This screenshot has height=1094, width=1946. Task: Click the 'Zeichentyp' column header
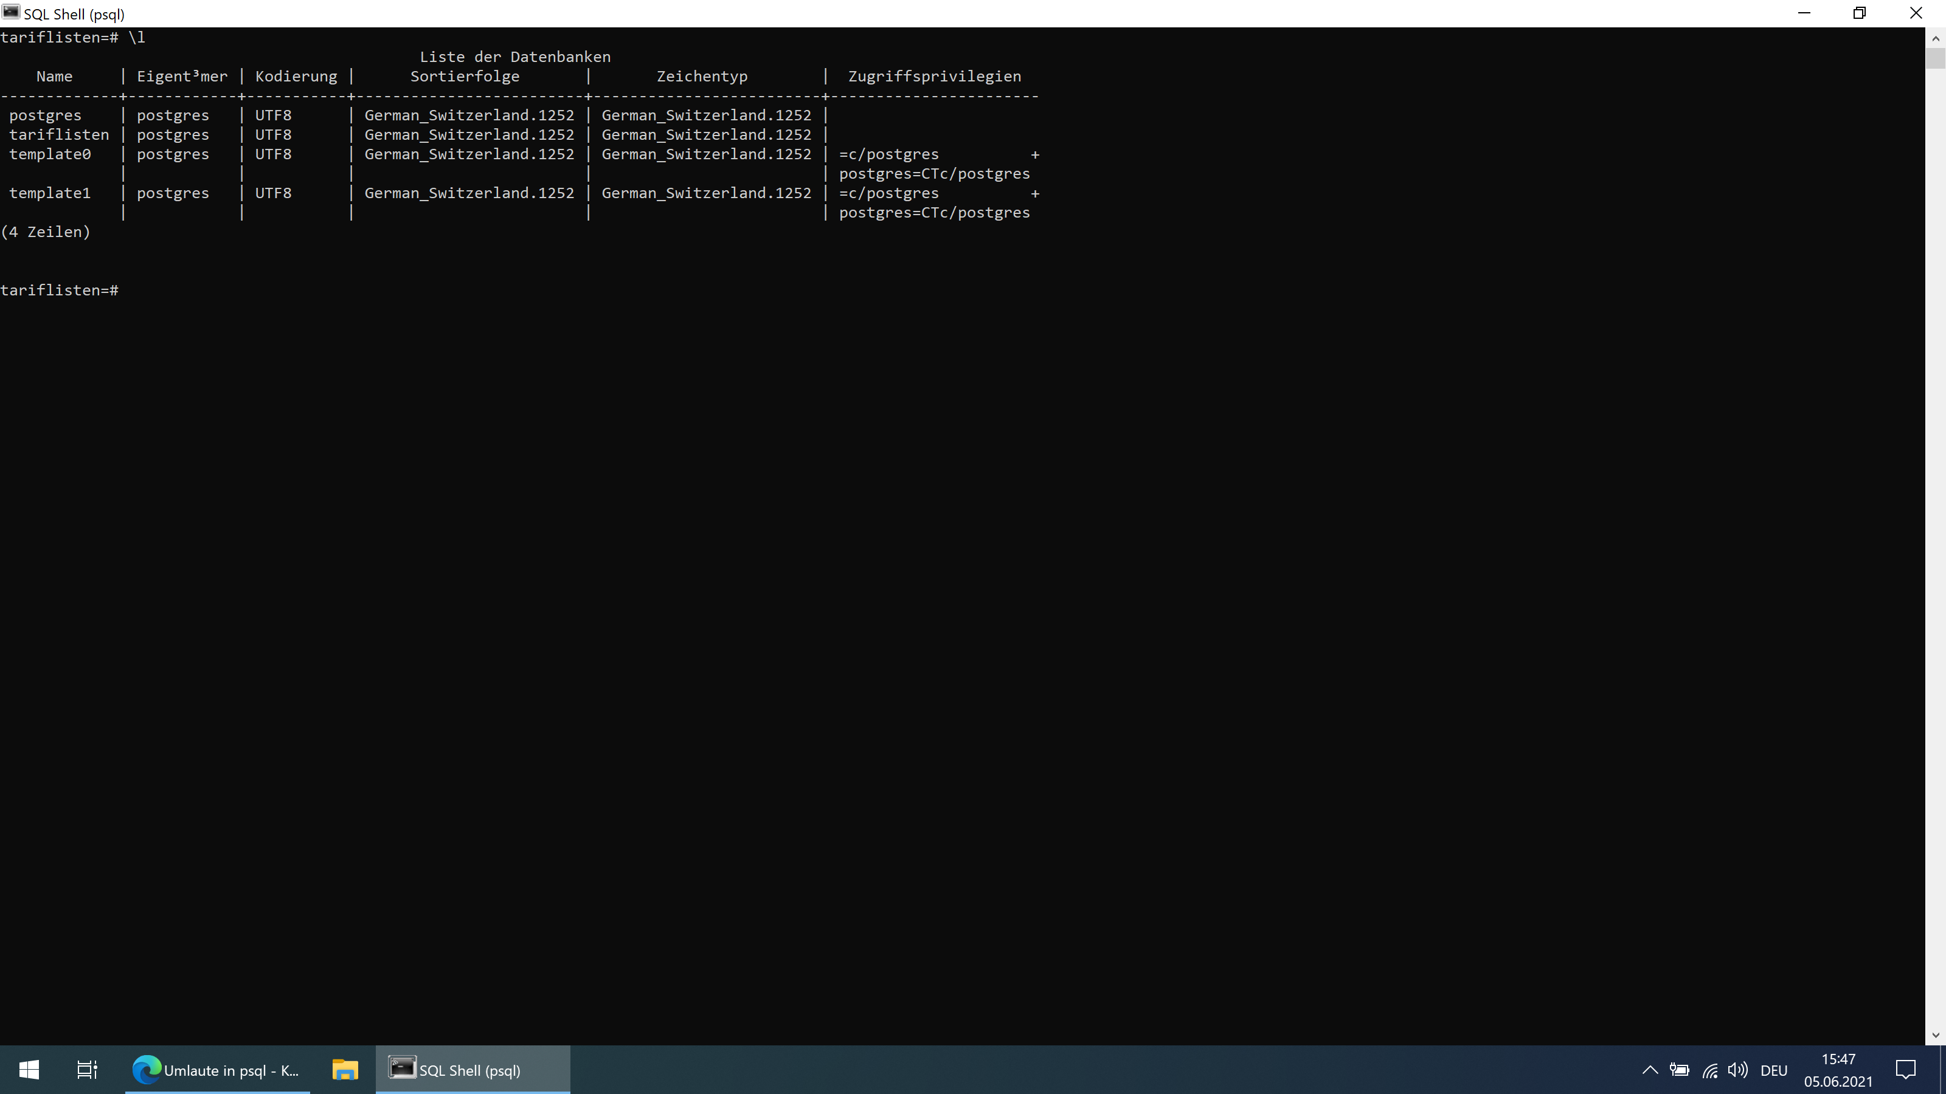(x=702, y=76)
